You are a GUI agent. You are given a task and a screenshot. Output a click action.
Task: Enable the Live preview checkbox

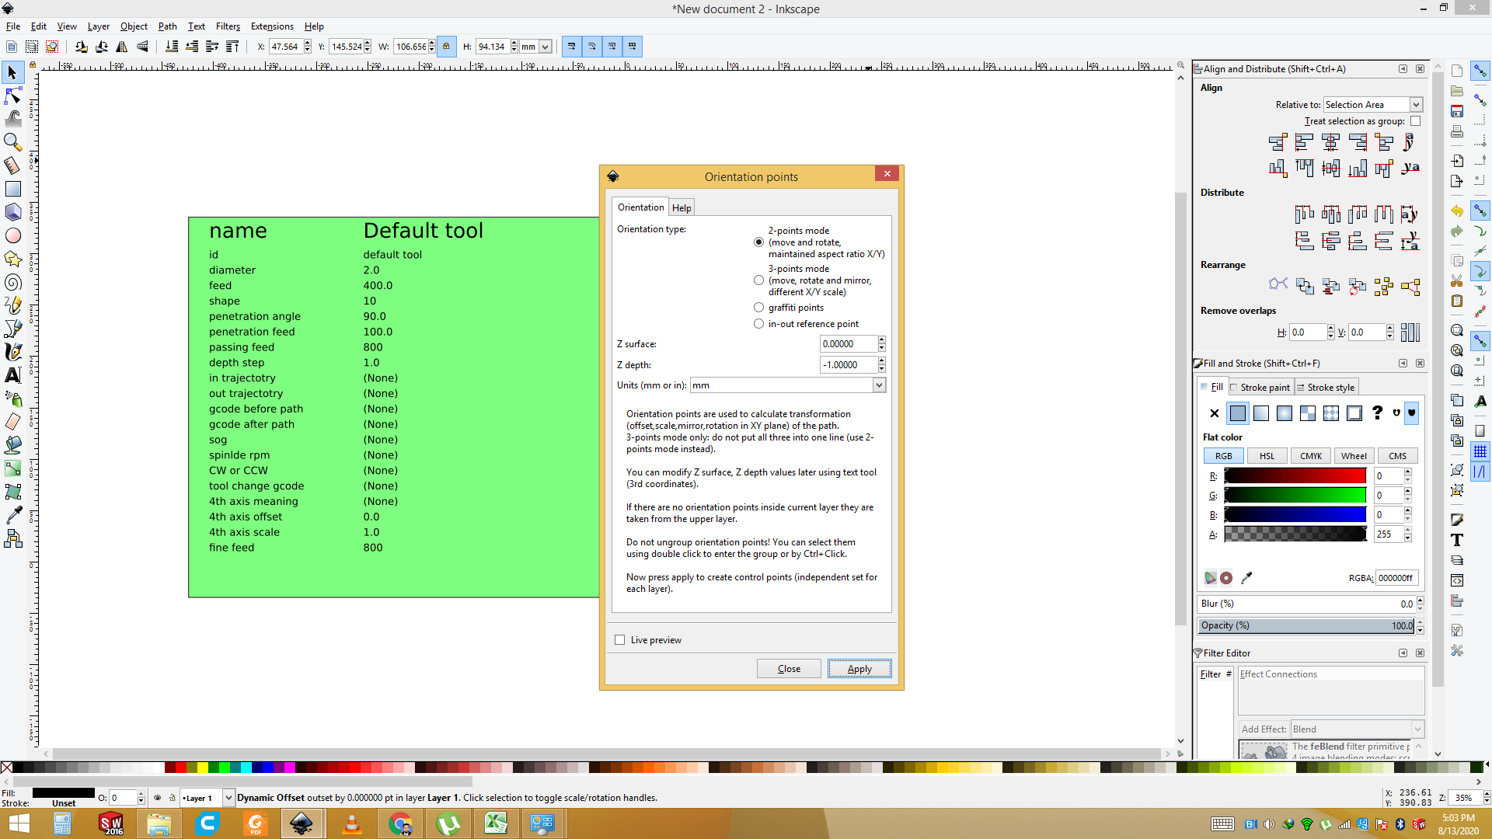(x=620, y=640)
